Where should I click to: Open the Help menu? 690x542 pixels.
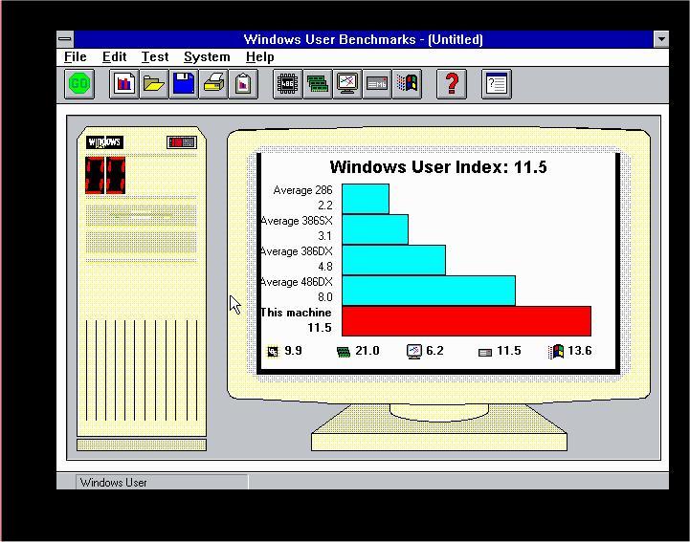pos(260,57)
